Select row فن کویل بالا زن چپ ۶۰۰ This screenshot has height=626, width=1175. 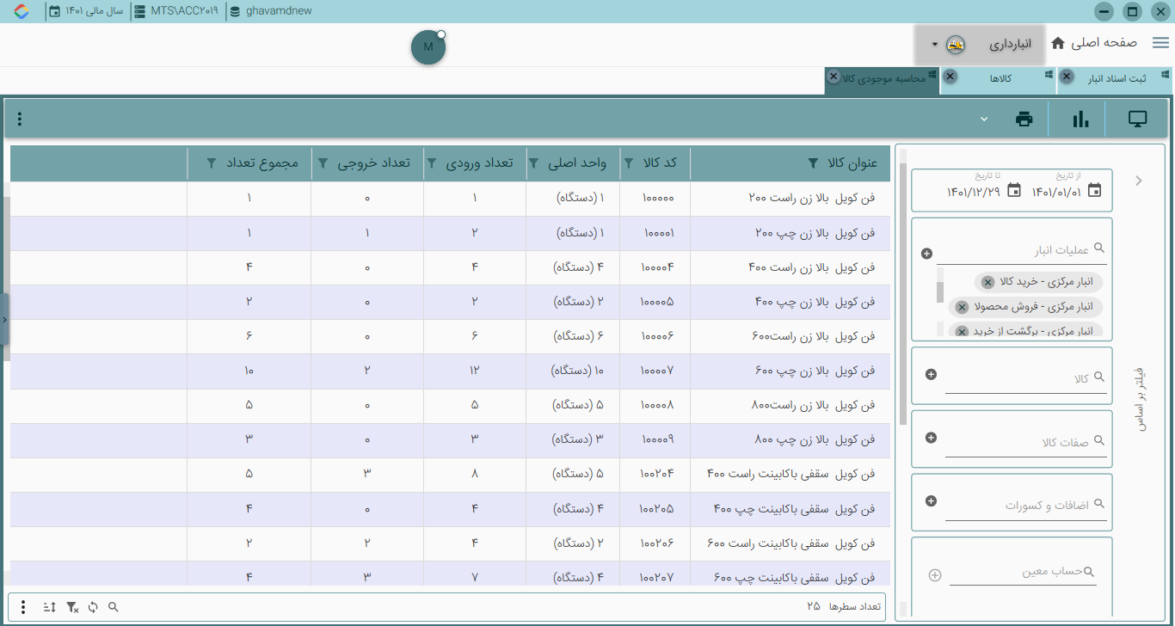(x=450, y=371)
